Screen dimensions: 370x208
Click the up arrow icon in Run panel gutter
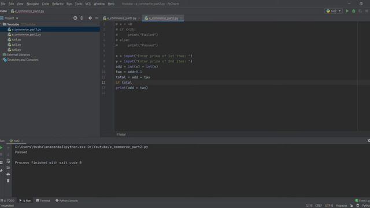(x=8, y=148)
